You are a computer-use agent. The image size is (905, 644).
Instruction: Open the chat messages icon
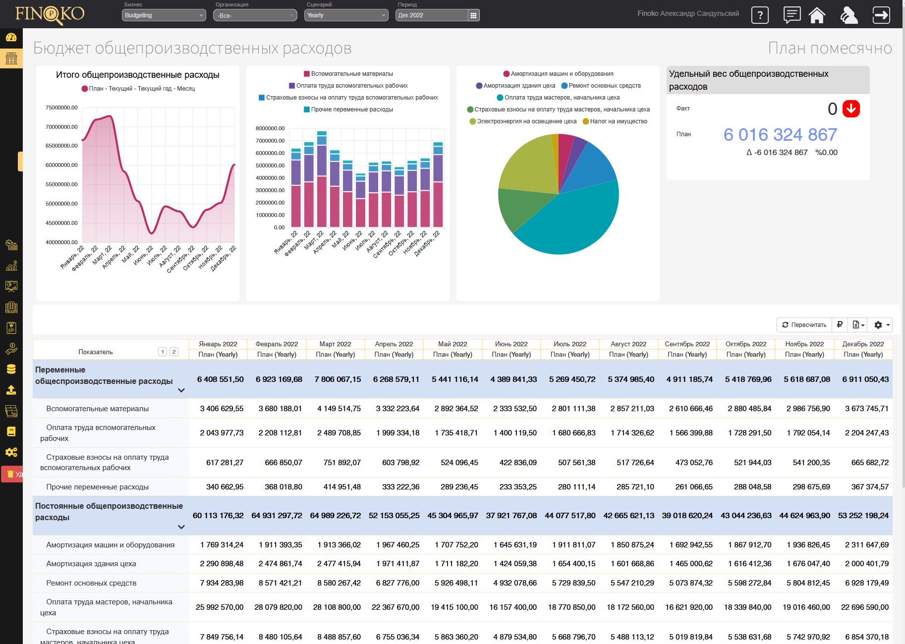coord(792,15)
